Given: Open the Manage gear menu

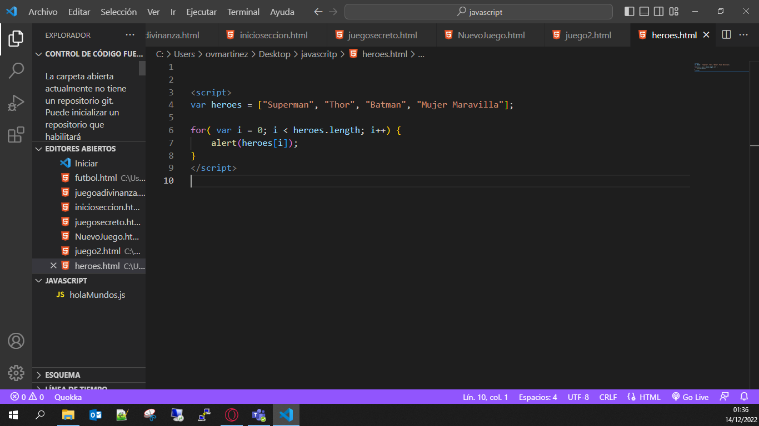Looking at the screenshot, I should click(16, 373).
